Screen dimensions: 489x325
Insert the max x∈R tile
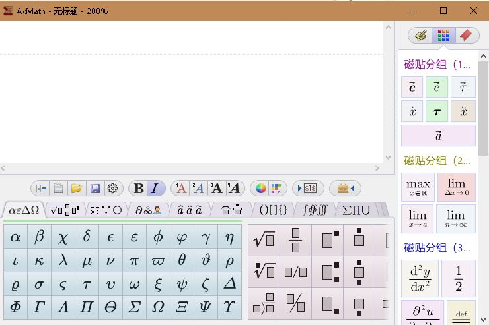click(x=418, y=187)
